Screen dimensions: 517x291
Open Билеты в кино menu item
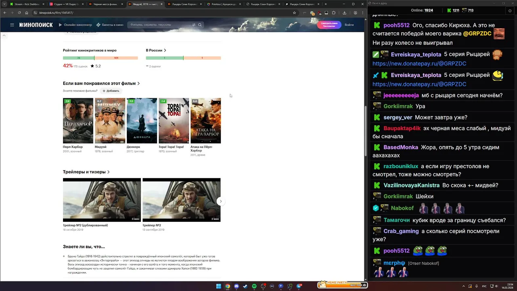[110, 25]
